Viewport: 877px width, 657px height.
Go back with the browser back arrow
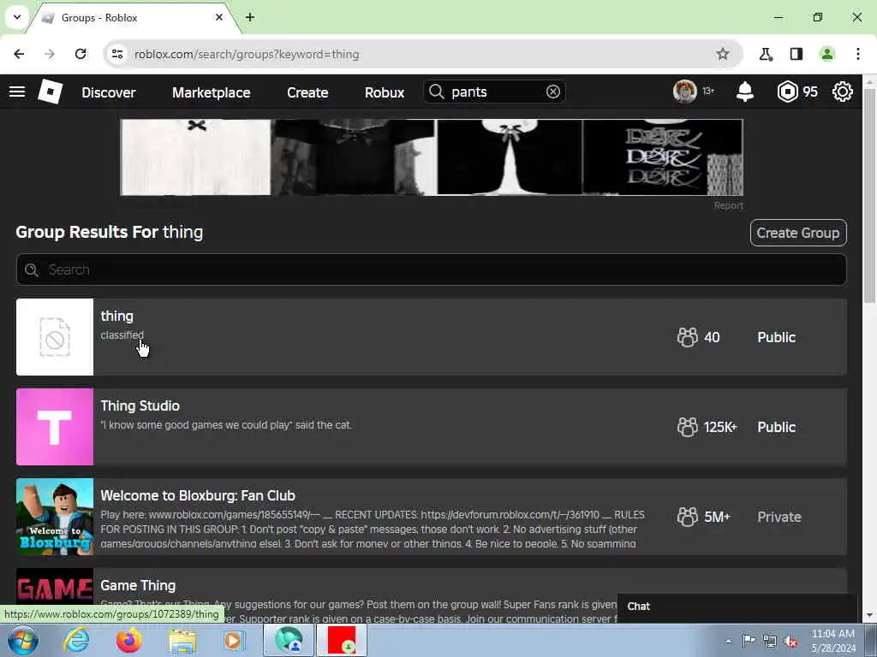coord(19,54)
